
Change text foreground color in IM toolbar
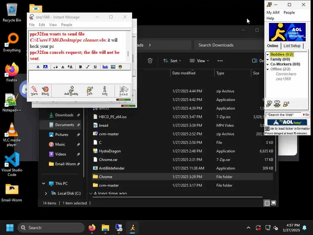pos(38,67)
